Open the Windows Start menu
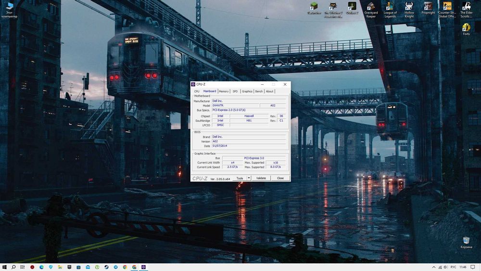The image size is (481, 271). click(x=4, y=267)
